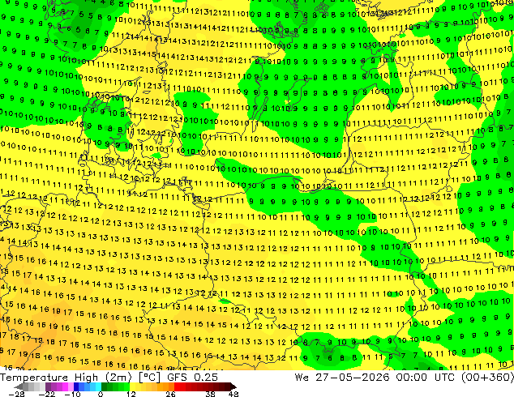Image resolution: width=514 pixels, height=397 pixels.
Task: Click the "0" legend value
Action: [x=101, y=394]
